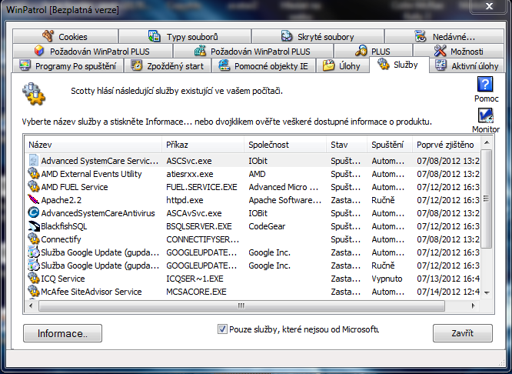Click the Skryté soubory tab icon
The height and width of the screenshot is (374, 512).
coord(287,36)
